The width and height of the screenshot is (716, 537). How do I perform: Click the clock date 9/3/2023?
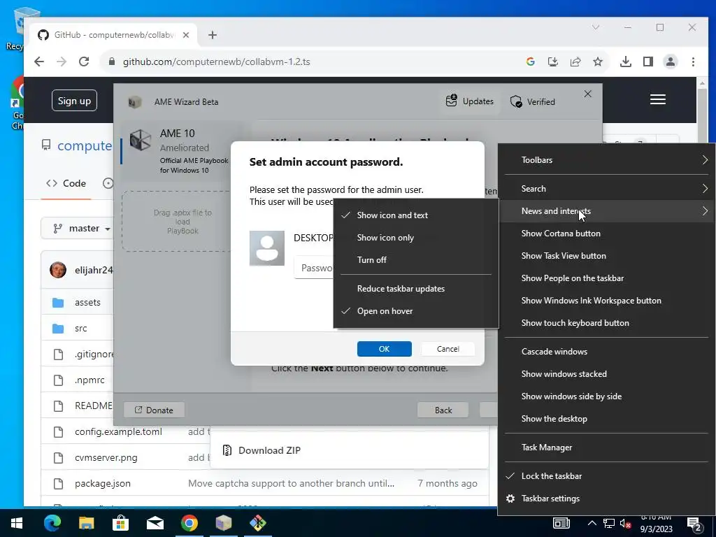coord(656,529)
